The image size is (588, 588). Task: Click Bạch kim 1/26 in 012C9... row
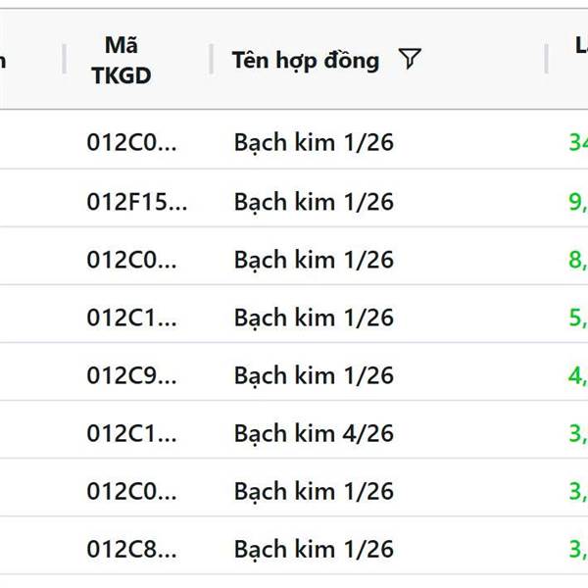click(314, 375)
